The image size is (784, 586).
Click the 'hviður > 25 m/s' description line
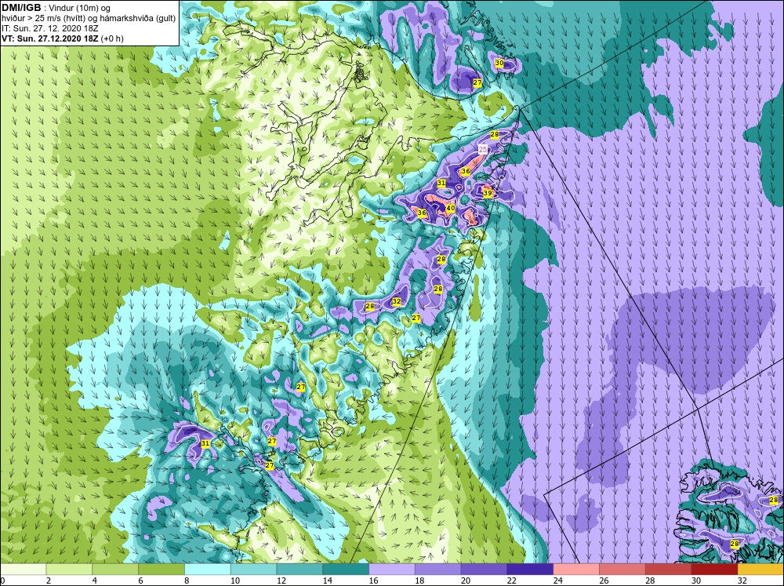tap(89, 19)
